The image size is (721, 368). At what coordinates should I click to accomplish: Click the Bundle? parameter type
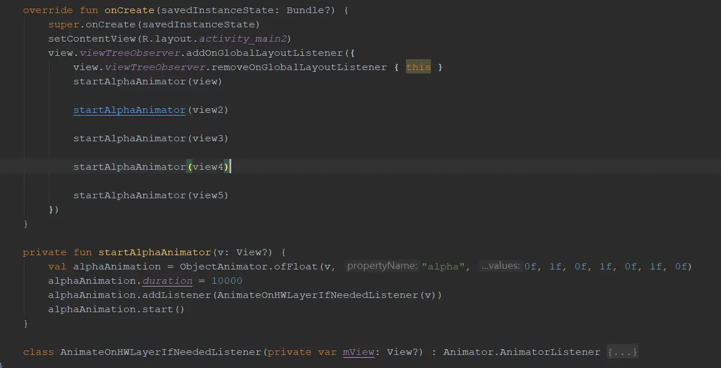pyautogui.click(x=311, y=10)
